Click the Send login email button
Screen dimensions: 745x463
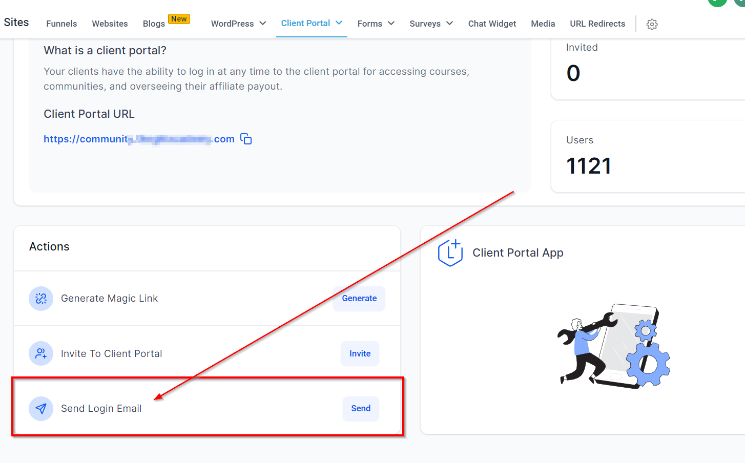point(361,408)
